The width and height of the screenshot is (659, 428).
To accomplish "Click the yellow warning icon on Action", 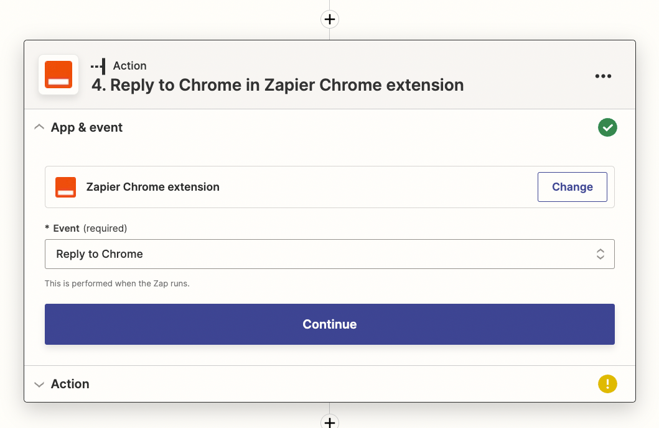I will coord(607,384).
